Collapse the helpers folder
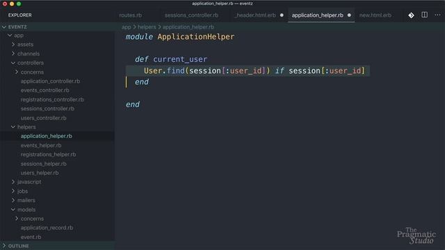Viewport: 445px width, 250px height. (x=13, y=127)
